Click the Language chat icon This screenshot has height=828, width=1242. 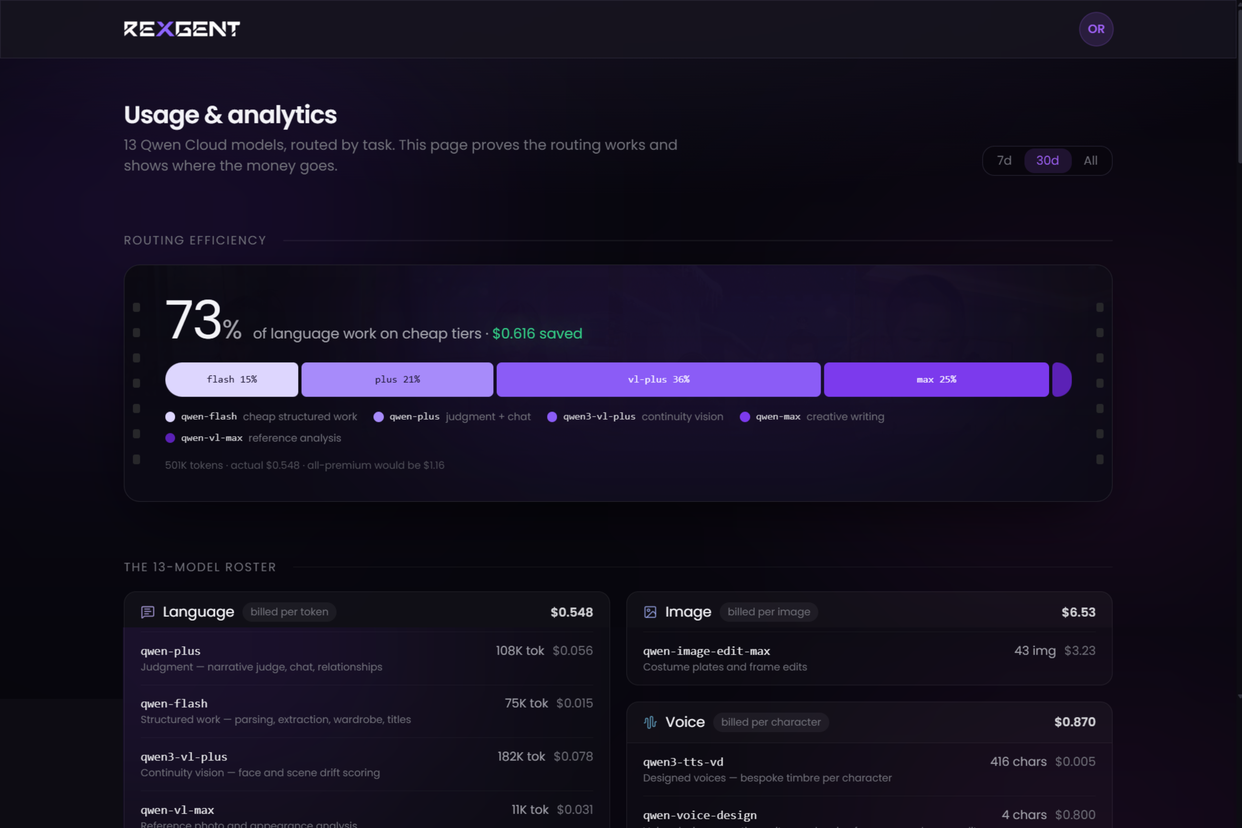pos(148,612)
